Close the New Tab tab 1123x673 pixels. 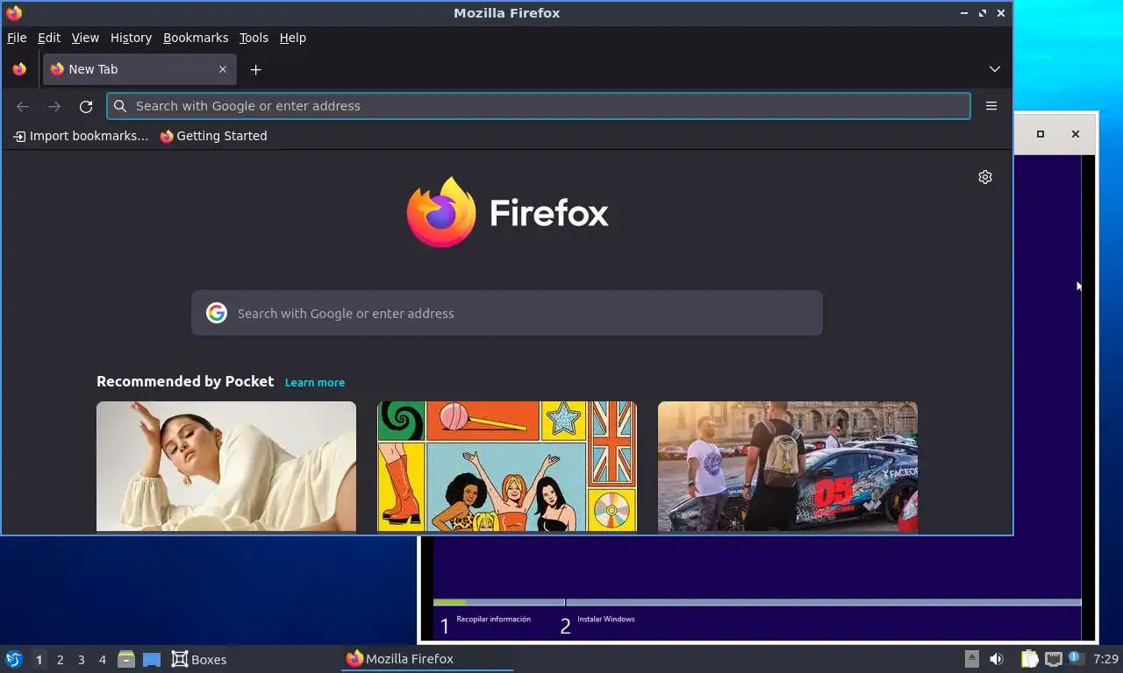pos(223,69)
